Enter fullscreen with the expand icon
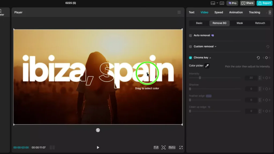The image size is (274, 154). (181, 147)
